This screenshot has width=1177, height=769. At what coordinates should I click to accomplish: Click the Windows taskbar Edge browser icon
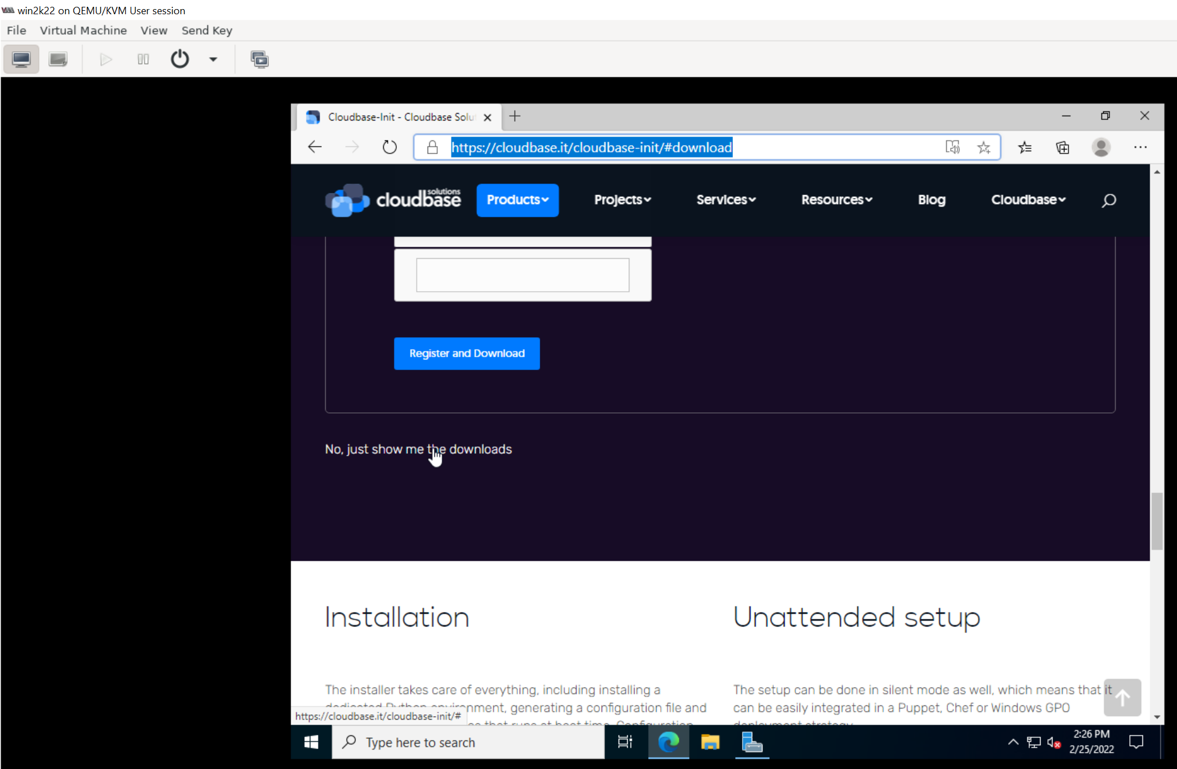(x=668, y=742)
